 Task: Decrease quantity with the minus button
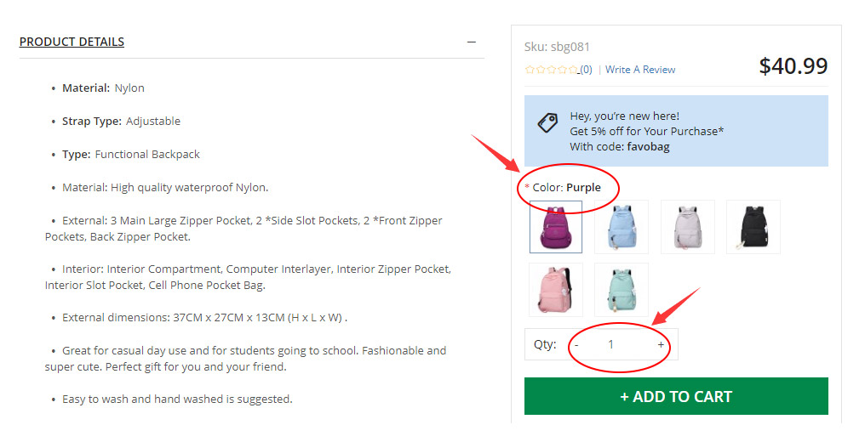tap(576, 345)
